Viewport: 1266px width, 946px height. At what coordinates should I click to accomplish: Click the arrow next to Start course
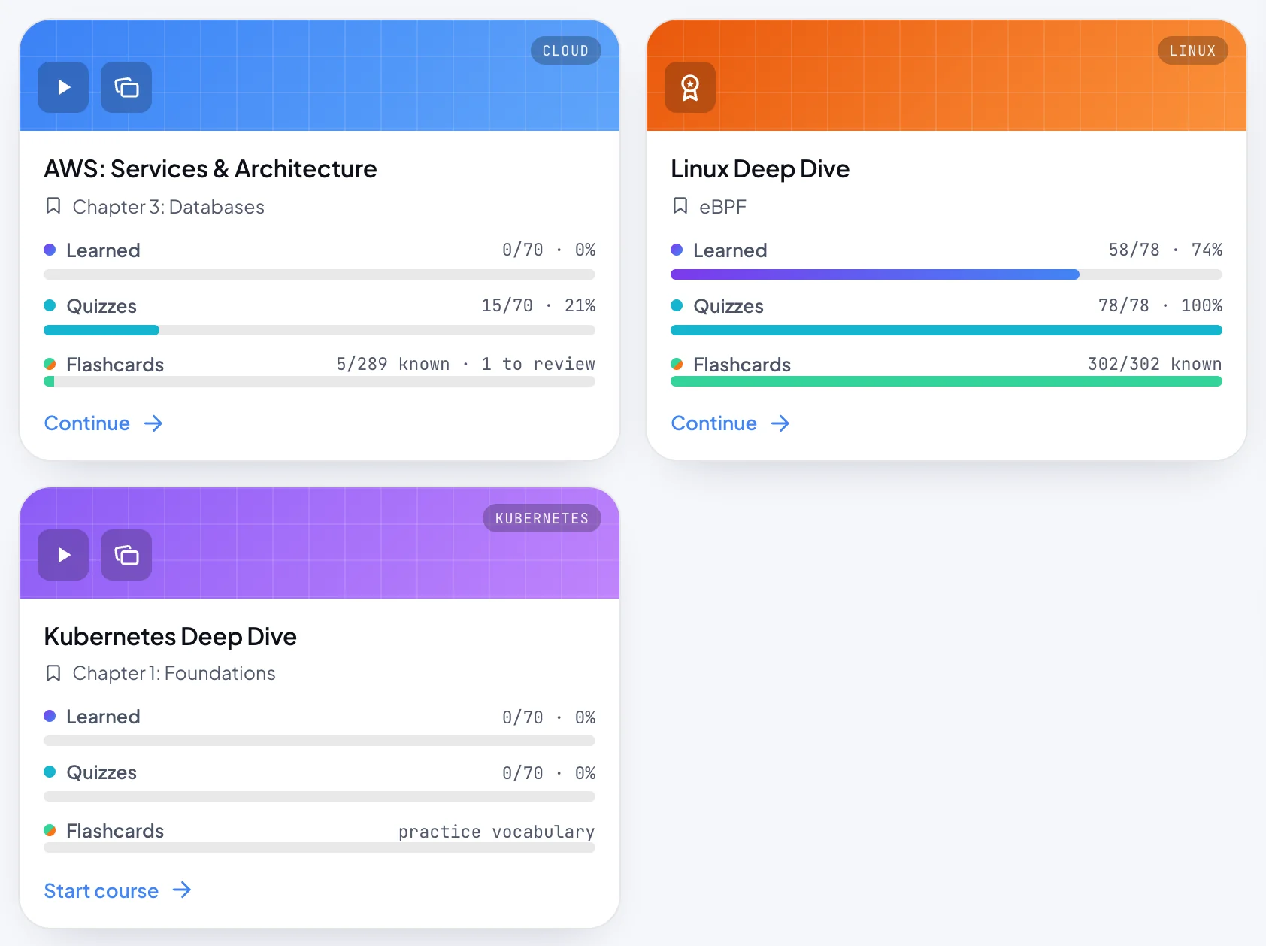click(182, 890)
